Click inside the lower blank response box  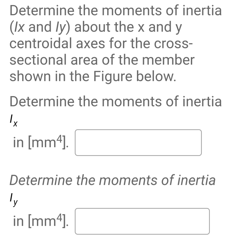(142, 221)
